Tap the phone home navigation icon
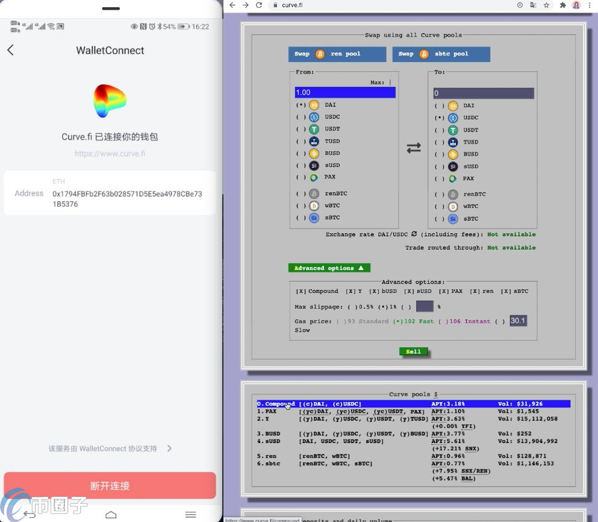598x522 pixels. (x=111, y=515)
